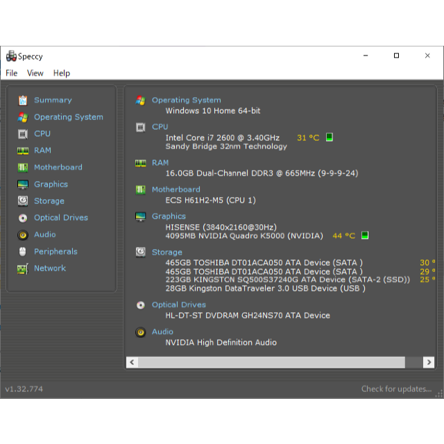Click the Storage drive icon in summary panel
444x444 pixels.
pos(141,252)
